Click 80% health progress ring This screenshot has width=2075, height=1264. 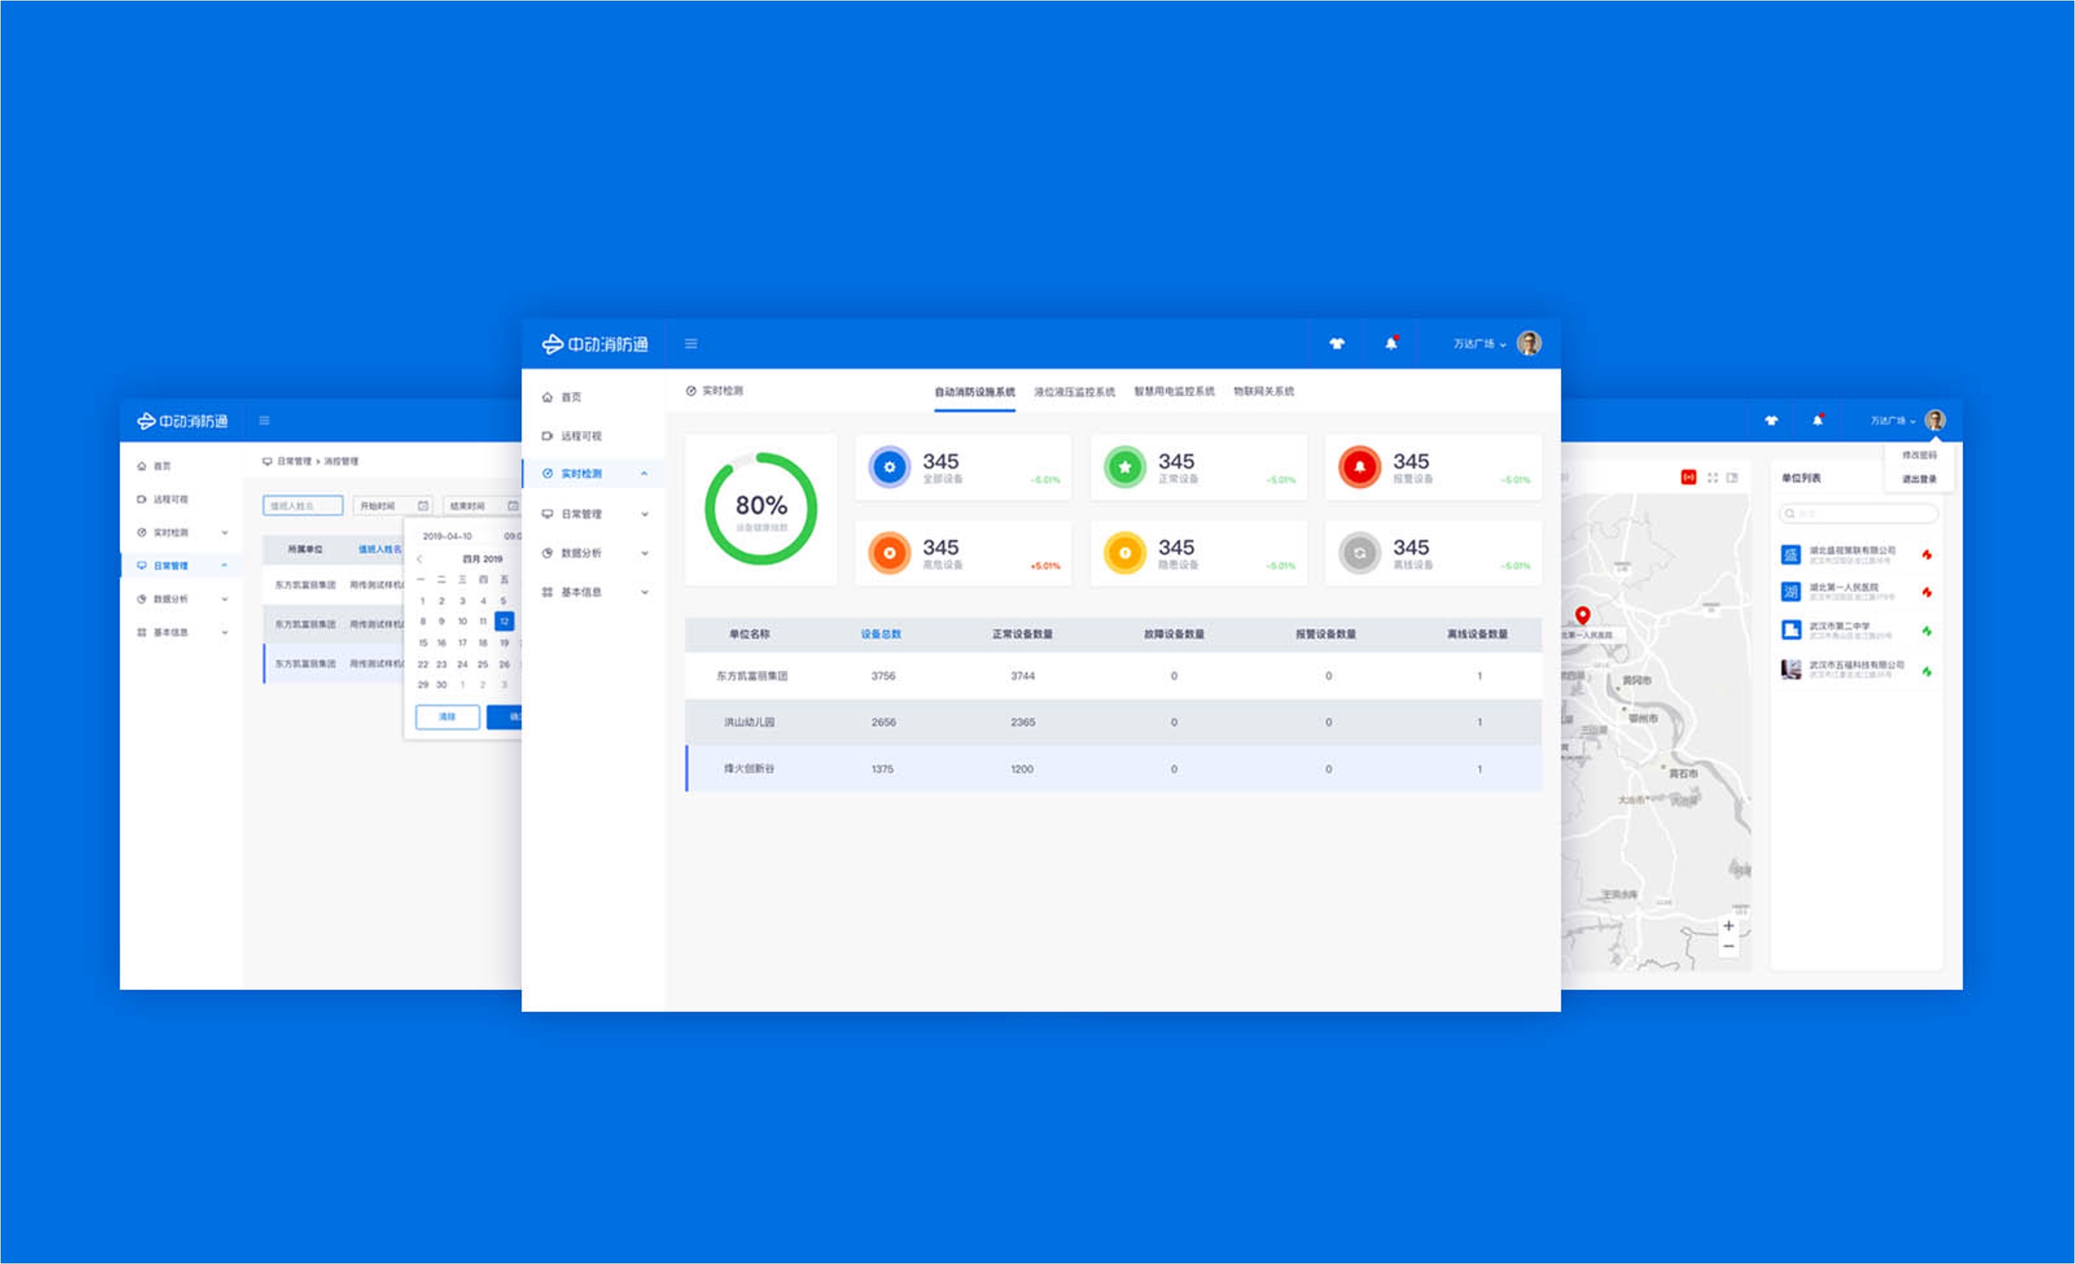click(760, 509)
